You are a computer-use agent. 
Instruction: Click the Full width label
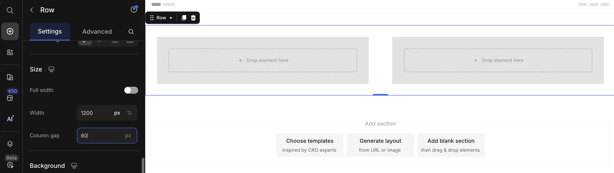coord(41,90)
